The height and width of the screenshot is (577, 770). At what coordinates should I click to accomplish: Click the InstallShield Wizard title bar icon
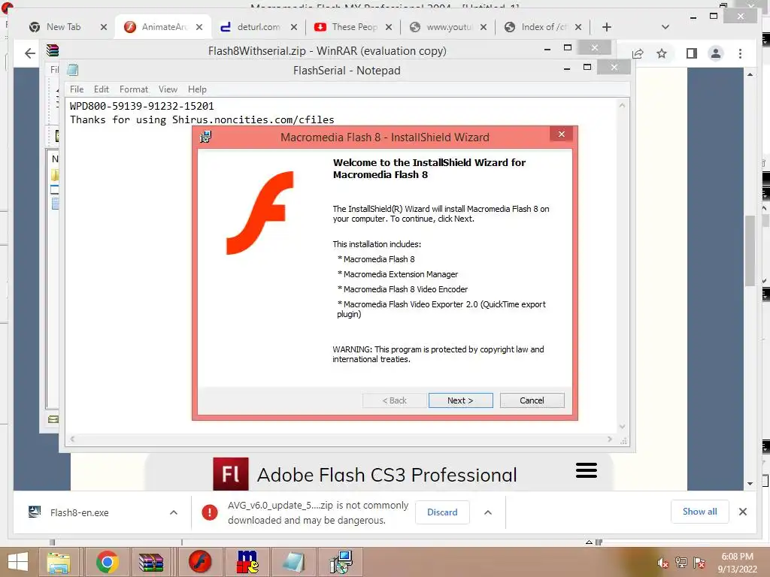coord(206,137)
